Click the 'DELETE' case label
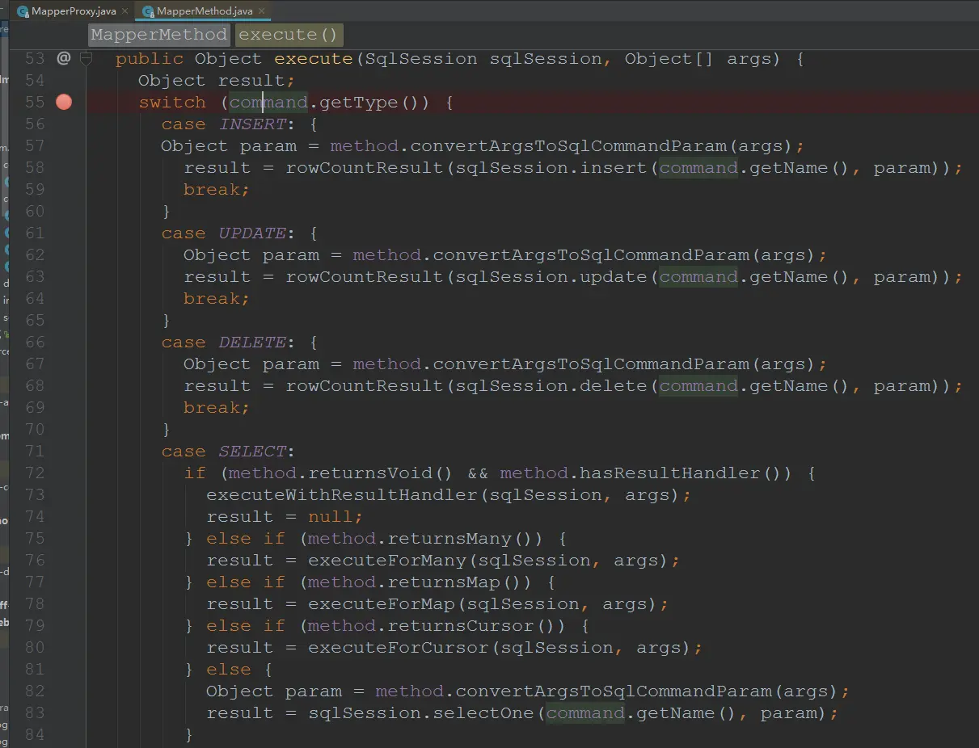 (x=252, y=342)
